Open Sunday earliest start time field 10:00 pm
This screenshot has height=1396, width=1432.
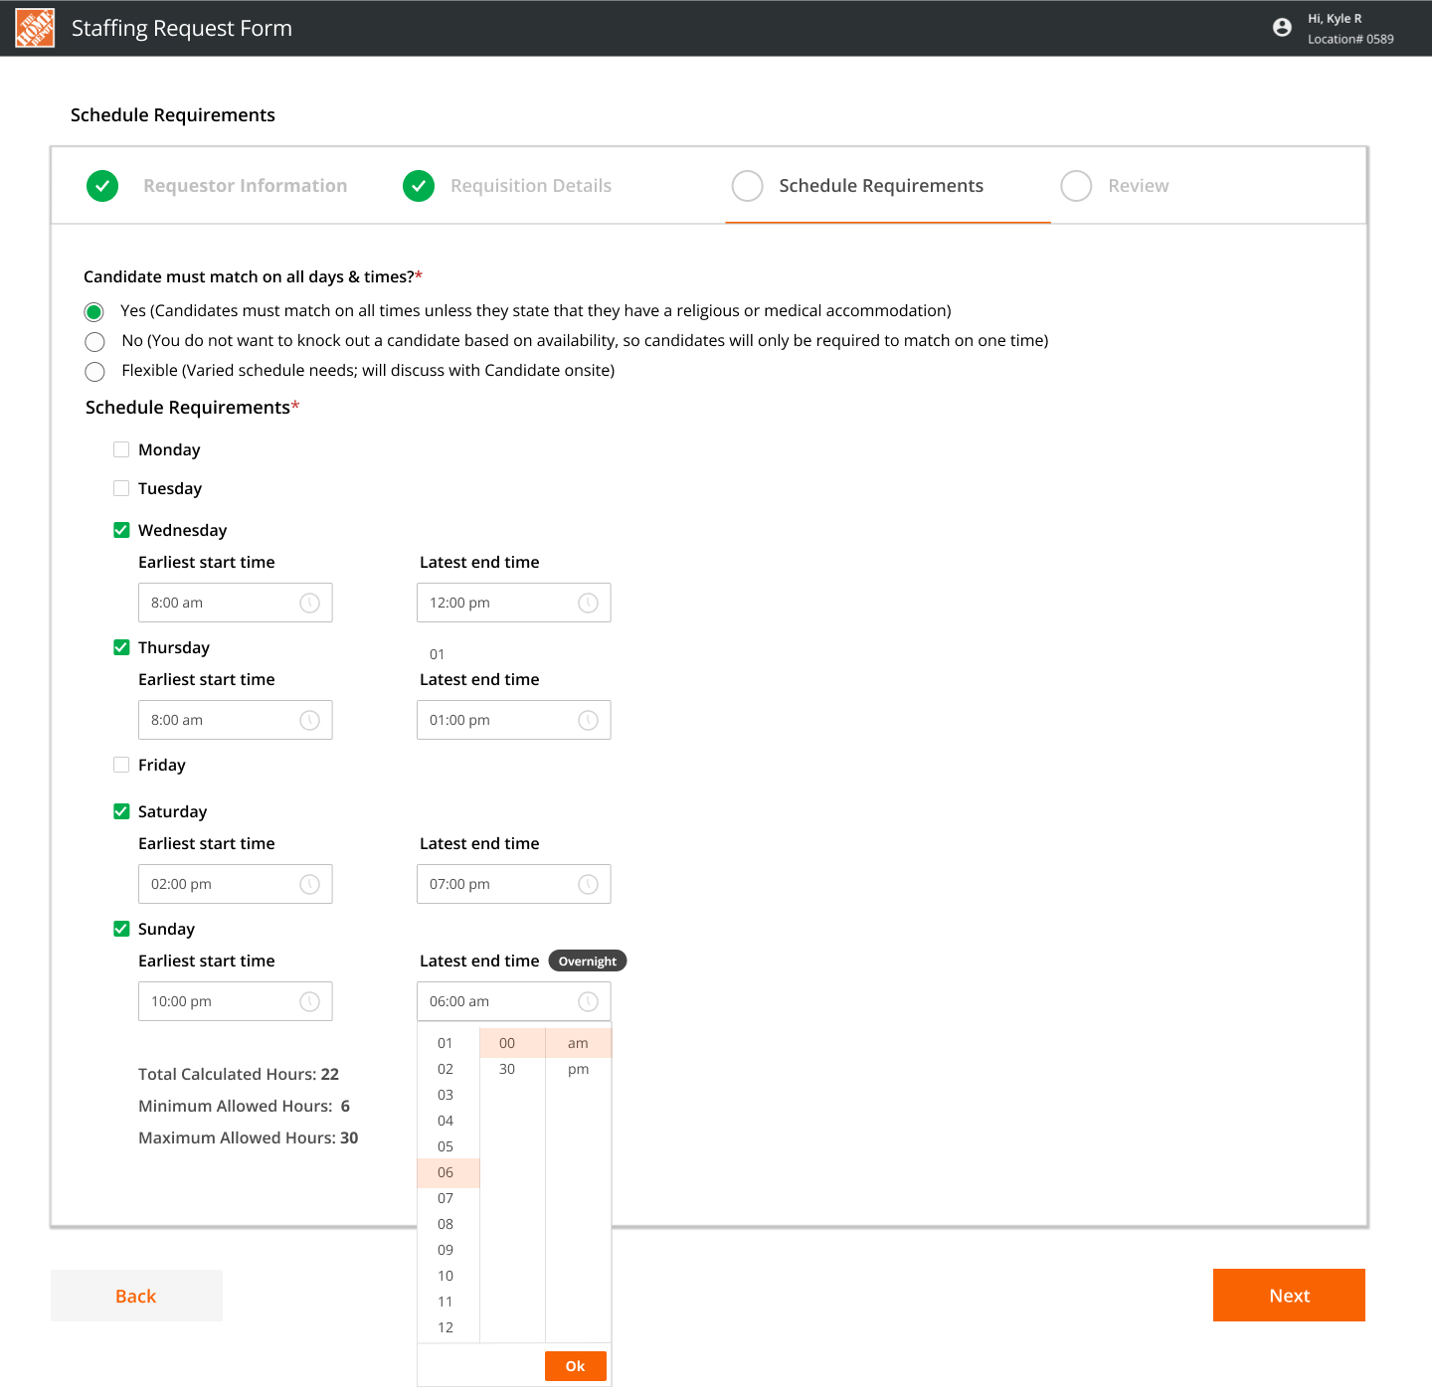coord(235,1001)
